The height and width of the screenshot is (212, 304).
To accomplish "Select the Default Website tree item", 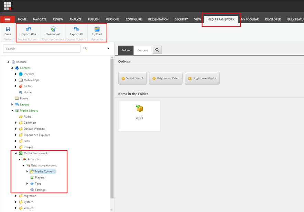I will coord(34,129).
